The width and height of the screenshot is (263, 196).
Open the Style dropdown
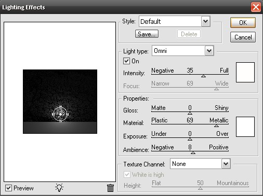click(206, 21)
